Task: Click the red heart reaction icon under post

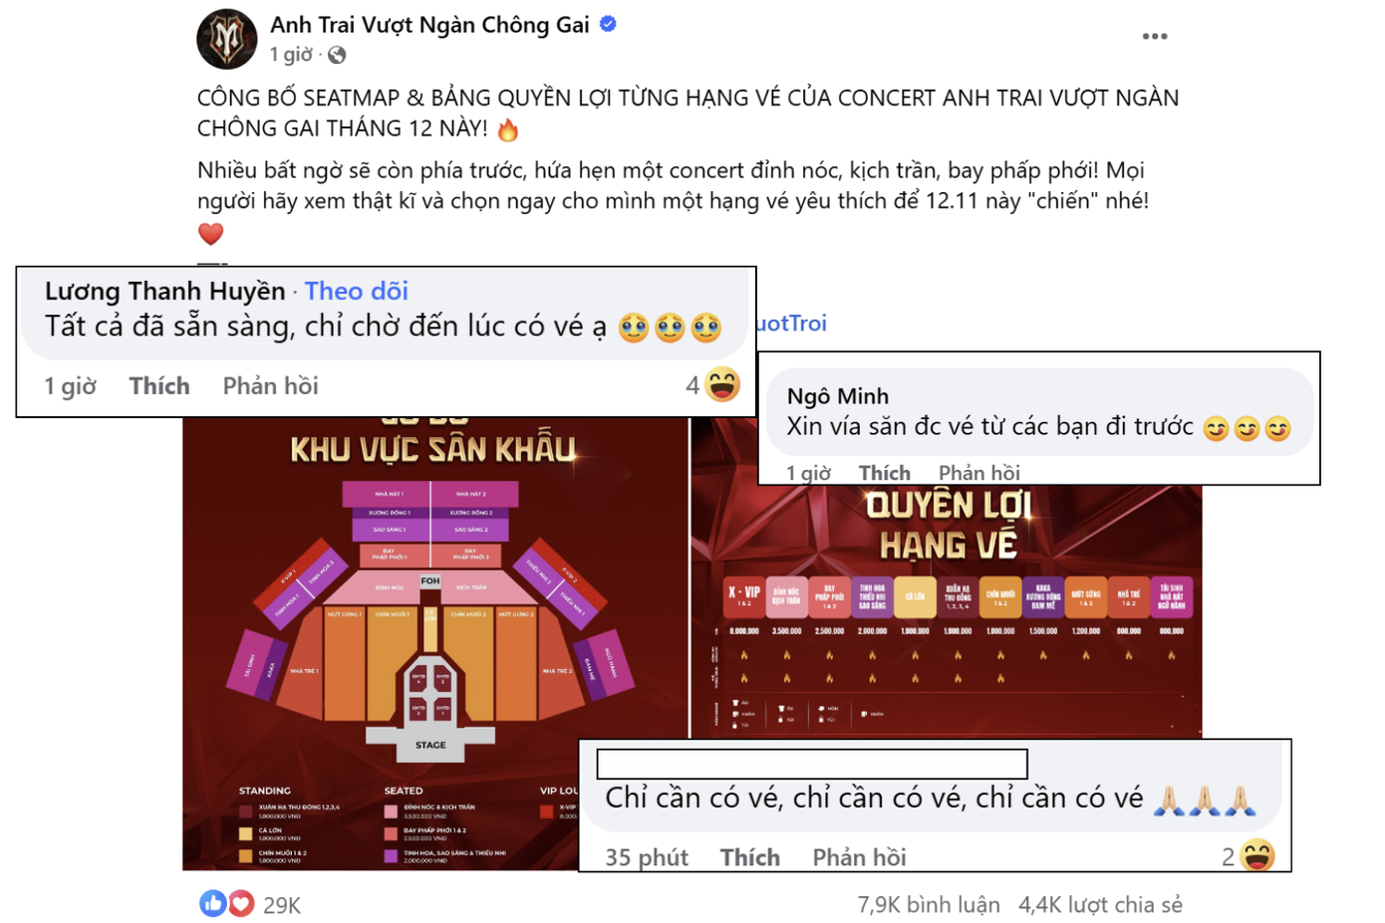Action: [240, 903]
